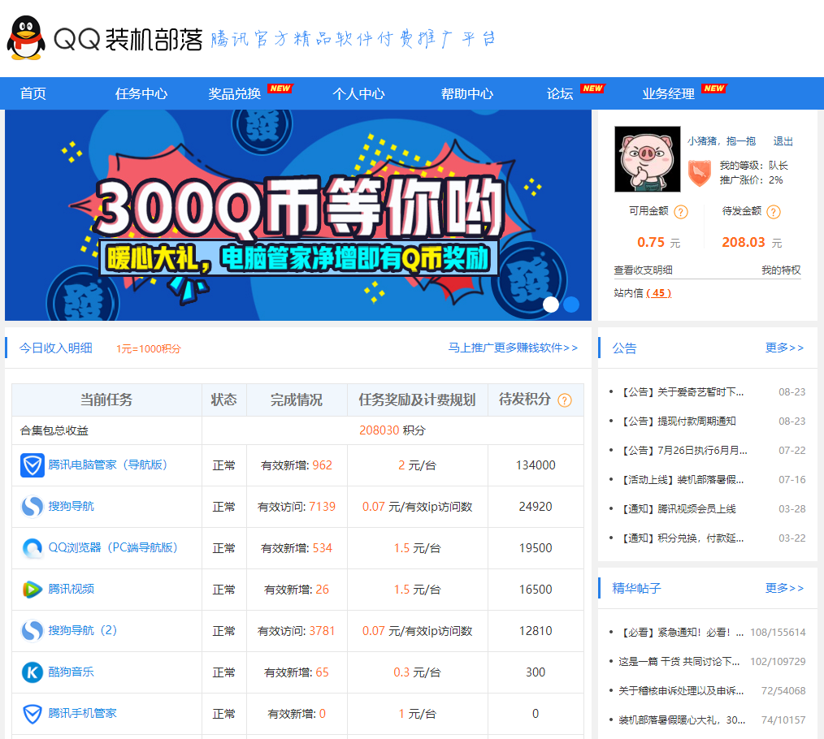Image resolution: width=824 pixels, height=739 pixels.
Task: Open 奖品兑换 in navigation bar
Action: coord(234,93)
